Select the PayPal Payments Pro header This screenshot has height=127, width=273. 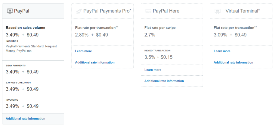point(102,11)
